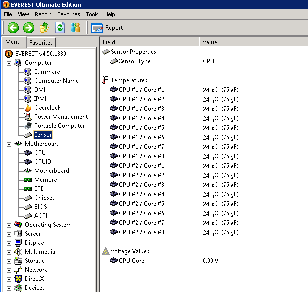The image size is (308, 292).
Task: Click the Summary computer icon
Action: tap(27, 72)
